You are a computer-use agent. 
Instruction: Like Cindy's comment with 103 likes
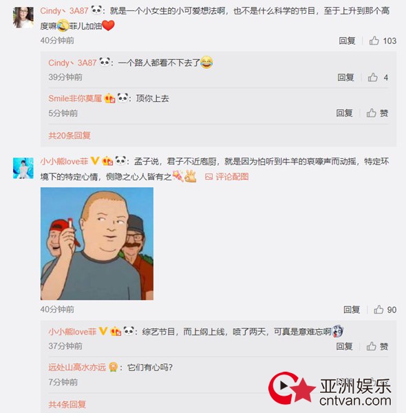383,41
